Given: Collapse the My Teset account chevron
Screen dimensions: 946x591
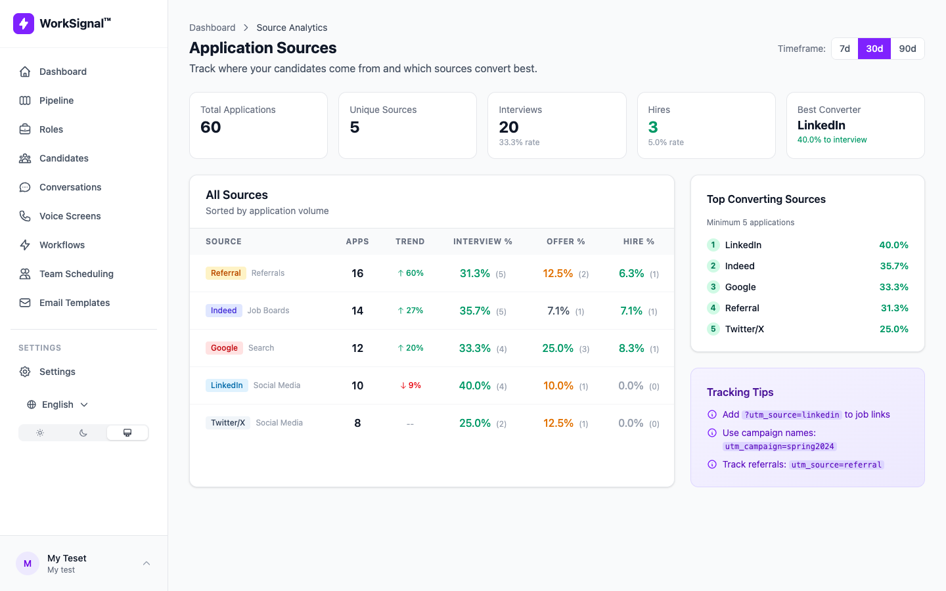Looking at the screenshot, I should [x=146, y=563].
